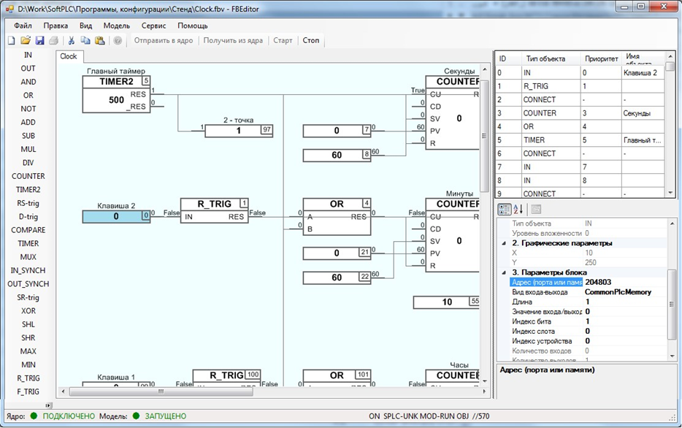Screen dimensions: 682x428
Task: Click the Paste clipboard icon
Action: click(x=99, y=40)
